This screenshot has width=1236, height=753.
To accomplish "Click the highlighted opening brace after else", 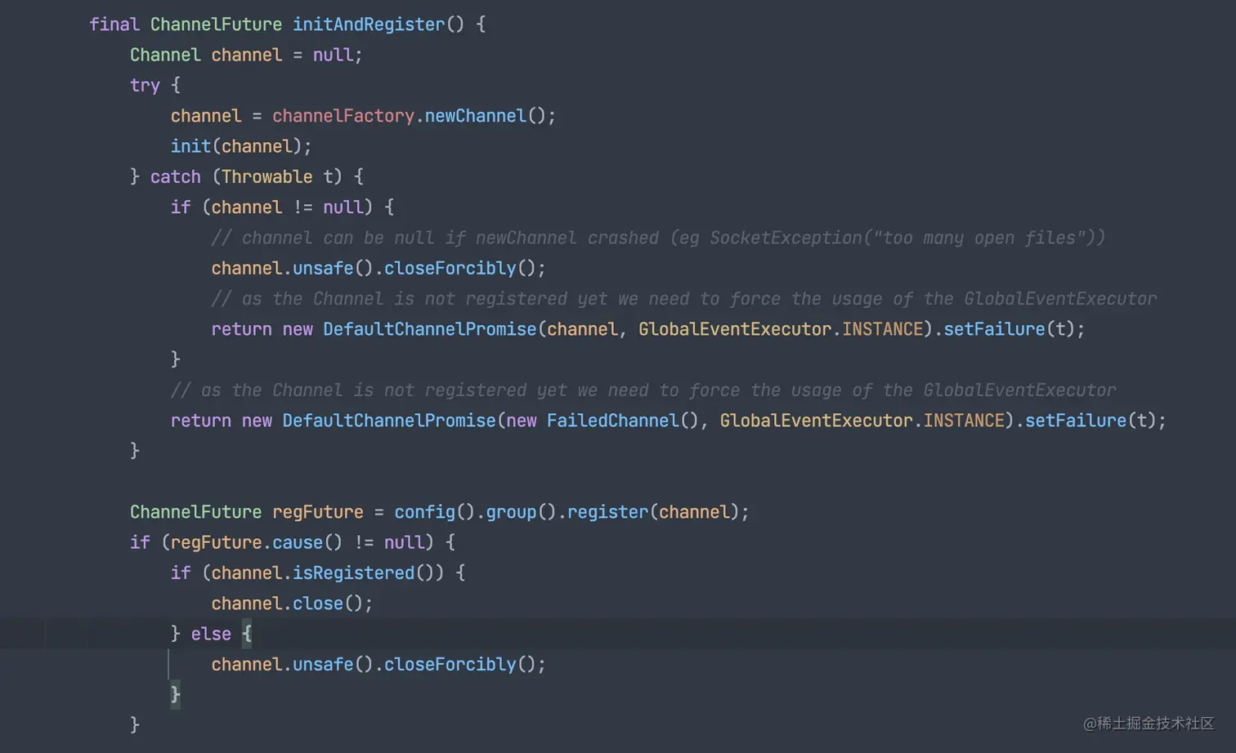I will tap(247, 634).
